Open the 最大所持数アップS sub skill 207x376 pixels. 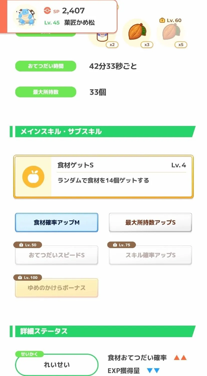(x=150, y=222)
